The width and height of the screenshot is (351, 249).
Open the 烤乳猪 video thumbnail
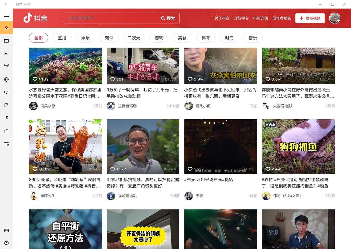click(x=65, y=147)
